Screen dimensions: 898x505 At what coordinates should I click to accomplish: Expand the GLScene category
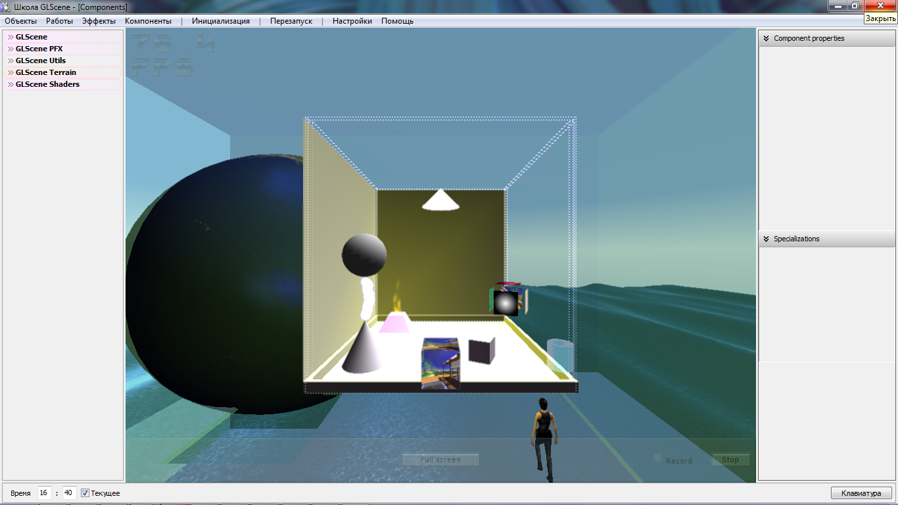click(x=32, y=37)
